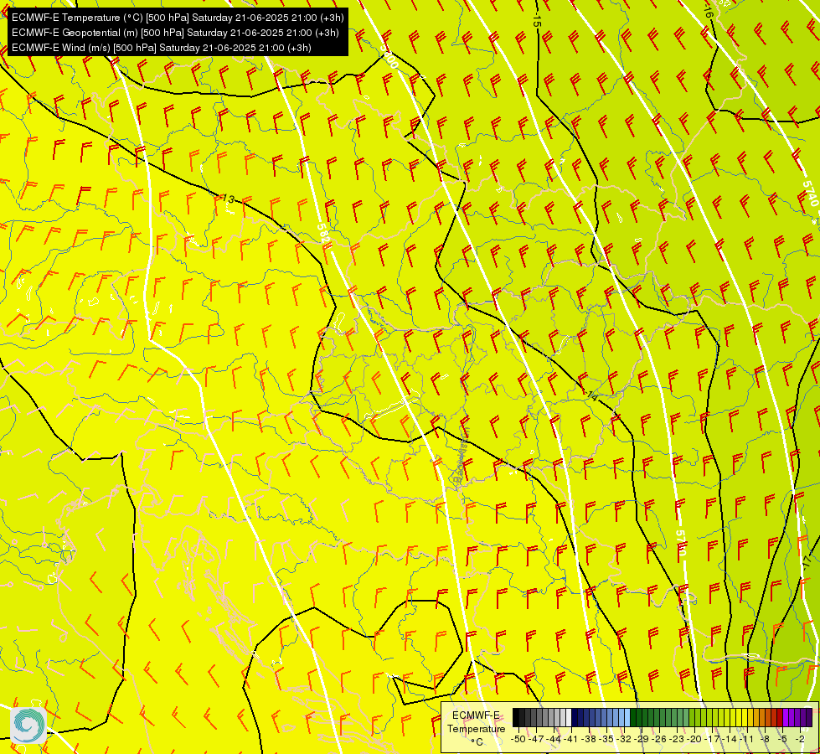Click the -20 legend tick label

click(x=694, y=740)
